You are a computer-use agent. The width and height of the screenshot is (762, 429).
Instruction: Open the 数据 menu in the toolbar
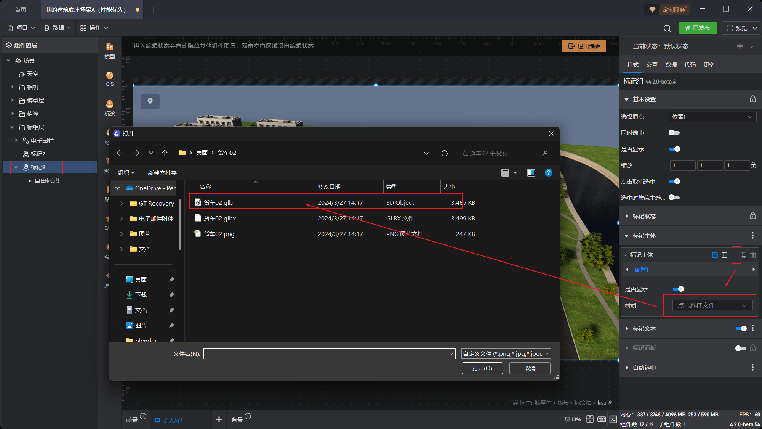pos(58,28)
